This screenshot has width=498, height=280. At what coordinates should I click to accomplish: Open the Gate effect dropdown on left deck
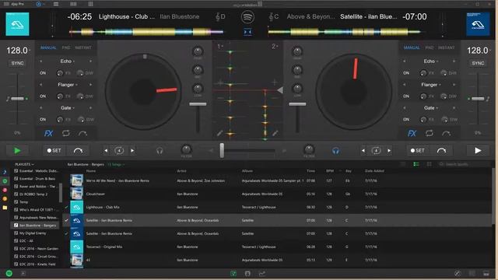[x=67, y=108]
